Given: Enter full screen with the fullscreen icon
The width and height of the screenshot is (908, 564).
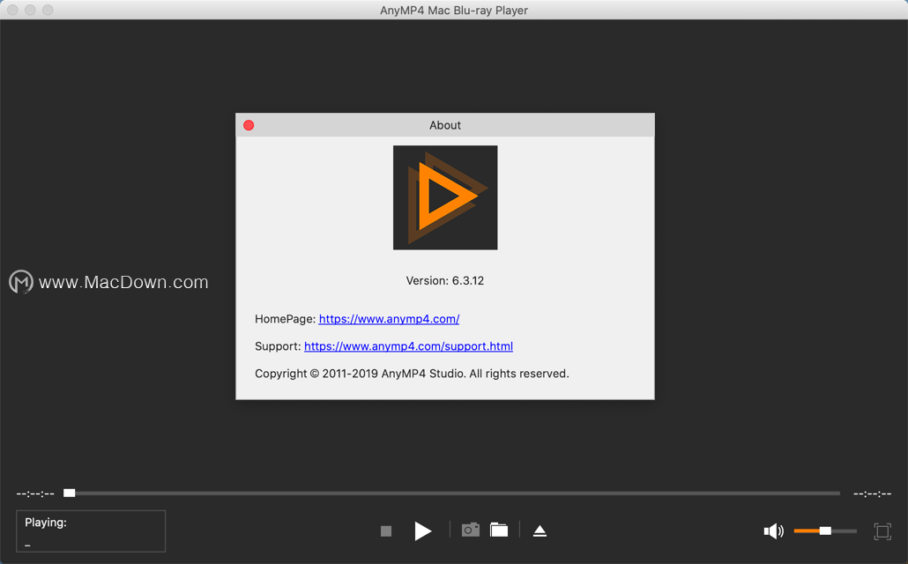Looking at the screenshot, I should click(x=882, y=531).
